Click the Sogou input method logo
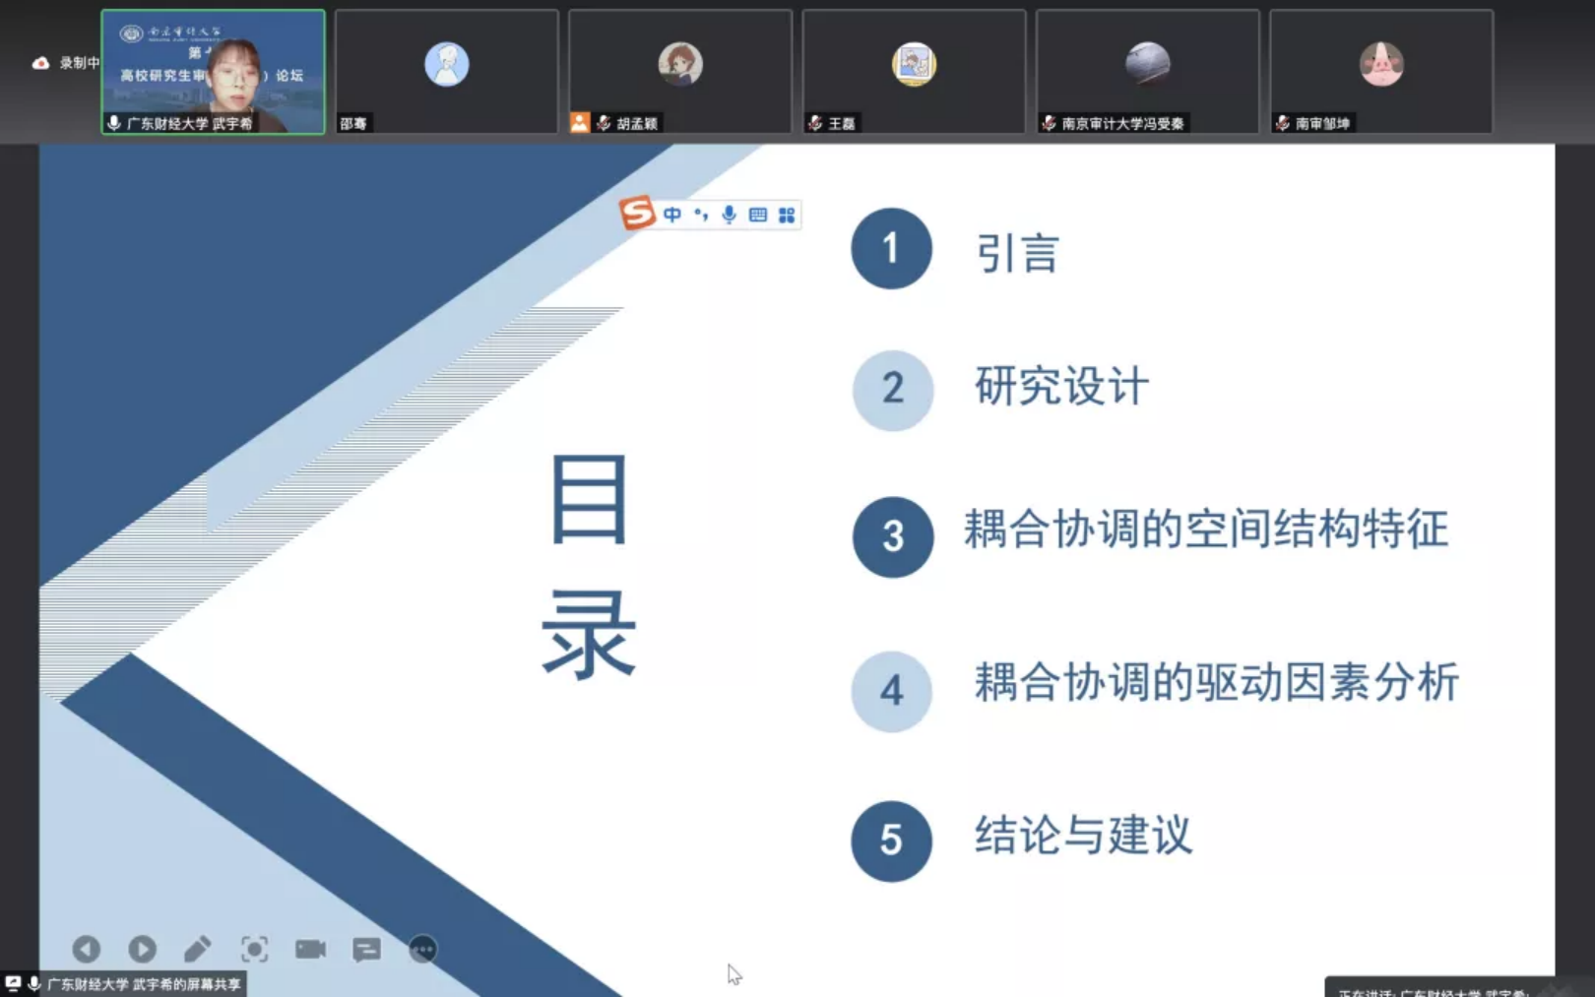Image resolution: width=1595 pixels, height=997 pixels. 637,214
